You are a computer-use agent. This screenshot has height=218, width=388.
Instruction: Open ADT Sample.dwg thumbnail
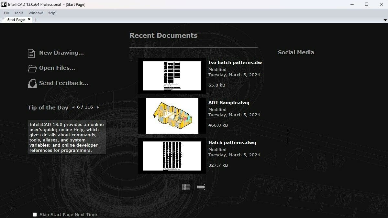[x=172, y=116]
